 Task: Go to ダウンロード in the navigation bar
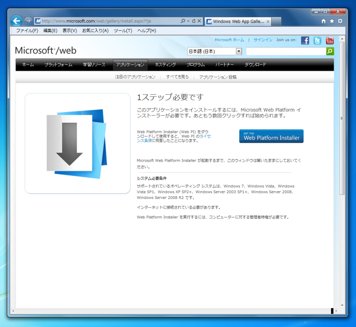point(255,65)
